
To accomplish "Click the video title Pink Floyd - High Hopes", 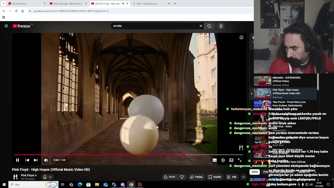I will (x=51, y=170).
